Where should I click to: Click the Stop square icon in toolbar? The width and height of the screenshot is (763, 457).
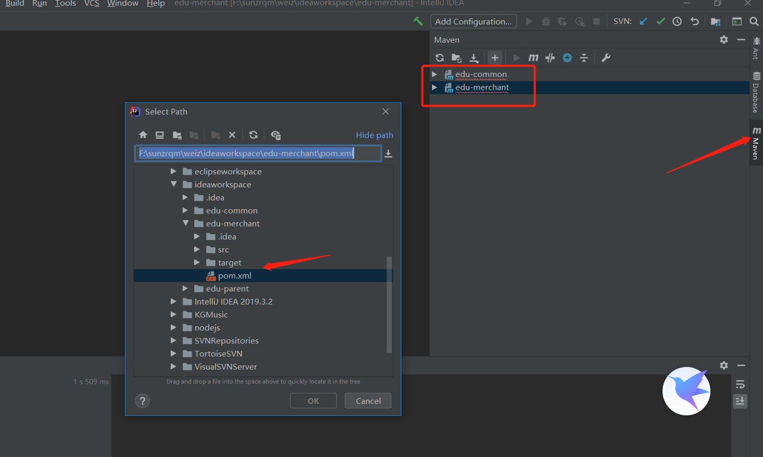pyautogui.click(x=596, y=21)
